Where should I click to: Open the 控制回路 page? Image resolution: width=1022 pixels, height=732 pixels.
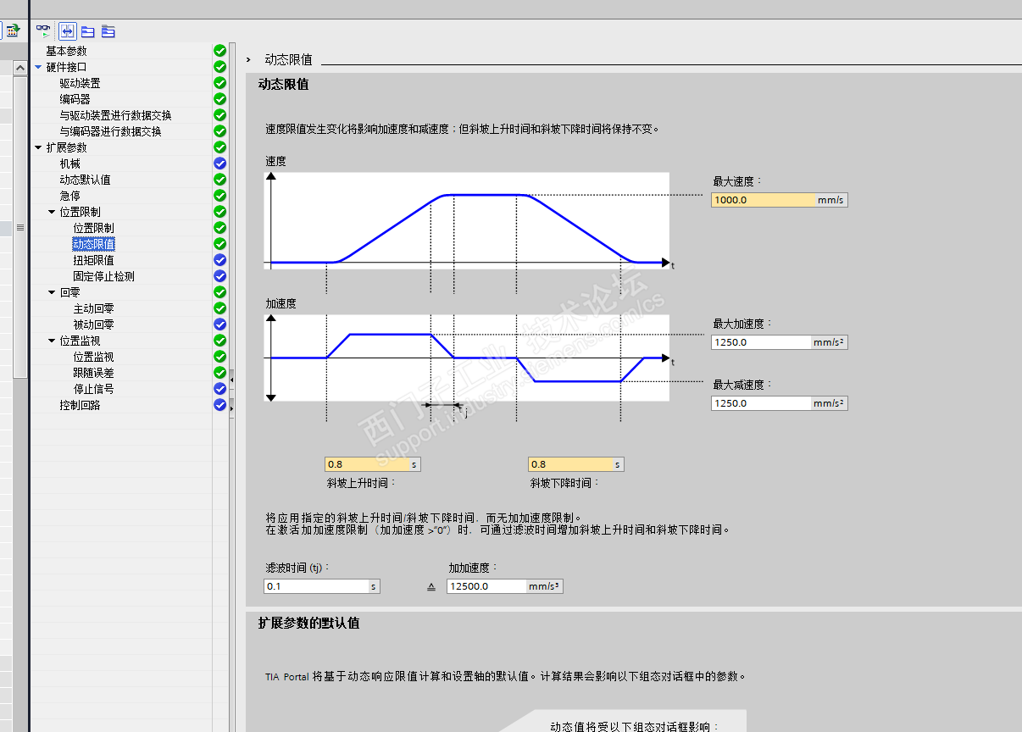click(x=80, y=405)
